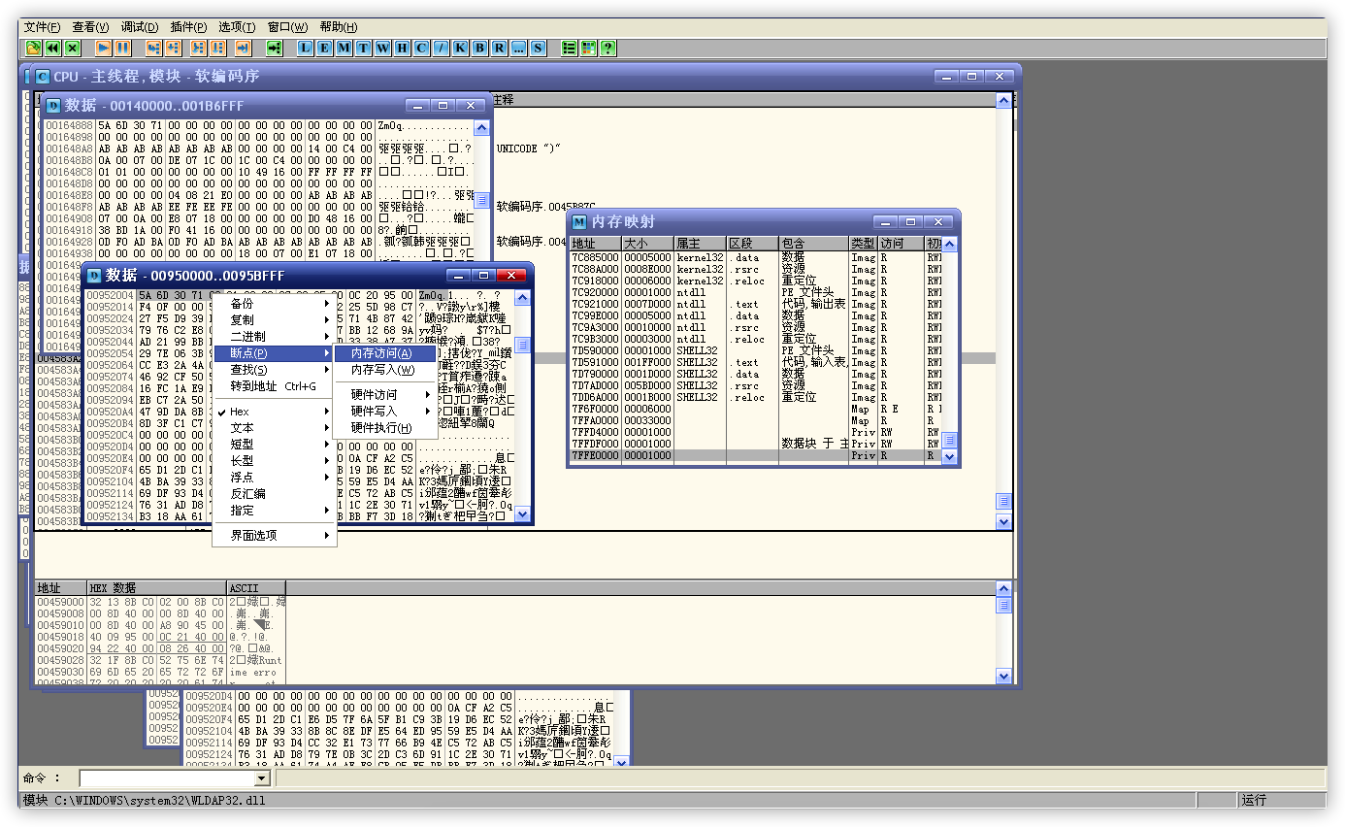Open Memory map via the M button
Viewport: 1345px width, 827px height.
344,48
